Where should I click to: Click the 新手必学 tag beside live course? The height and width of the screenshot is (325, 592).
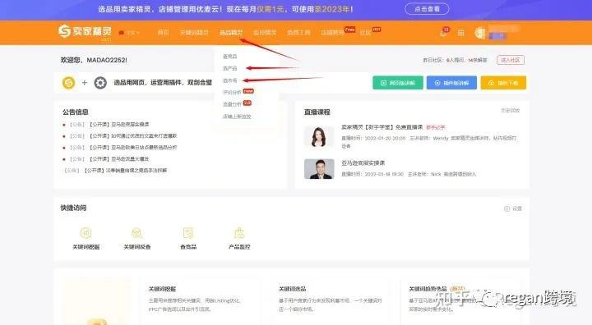[436, 127]
